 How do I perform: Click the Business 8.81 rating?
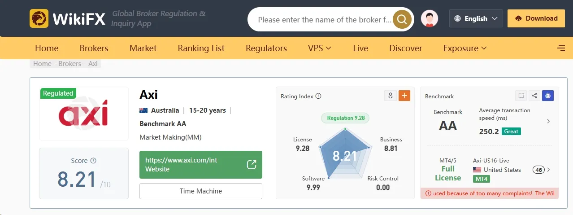tap(391, 144)
